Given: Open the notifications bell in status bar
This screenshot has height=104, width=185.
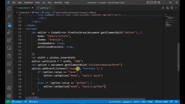Looking at the screenshot, I should pyautogui.click(x=176, y=102).
